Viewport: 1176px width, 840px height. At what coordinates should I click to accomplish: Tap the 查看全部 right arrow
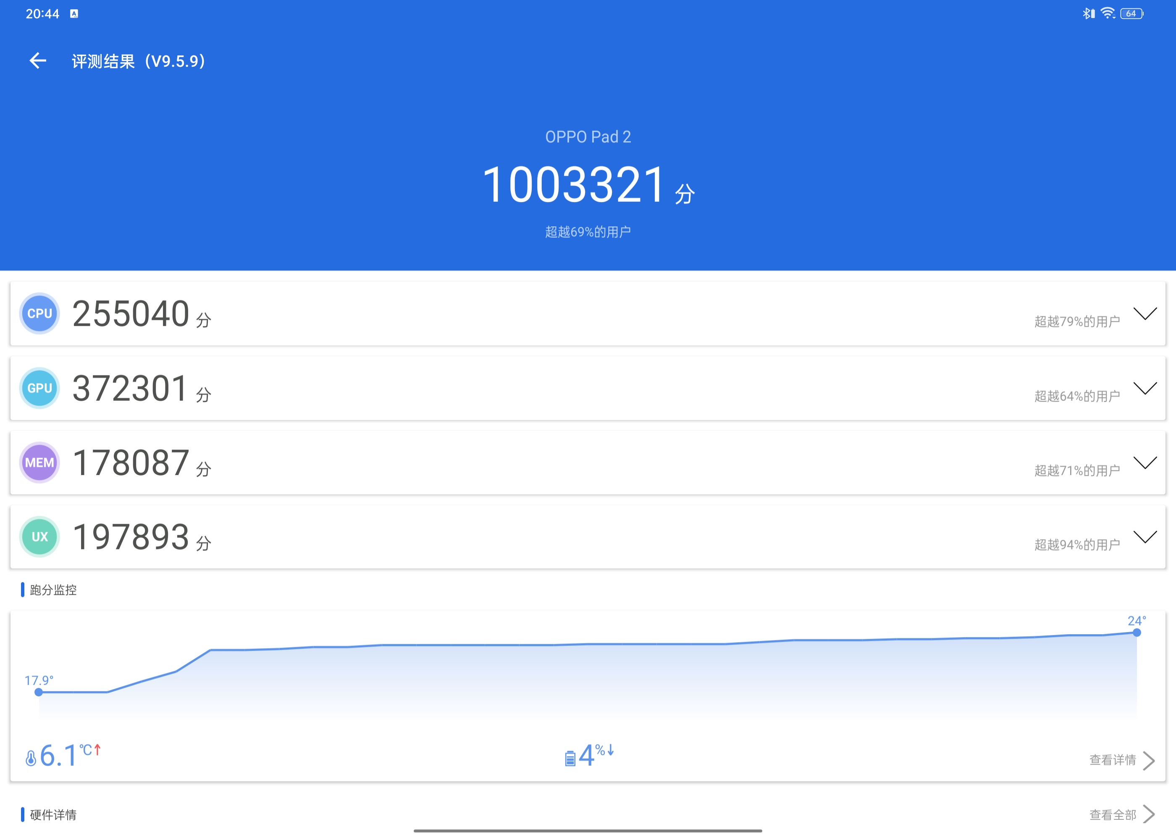(1149, 814)
